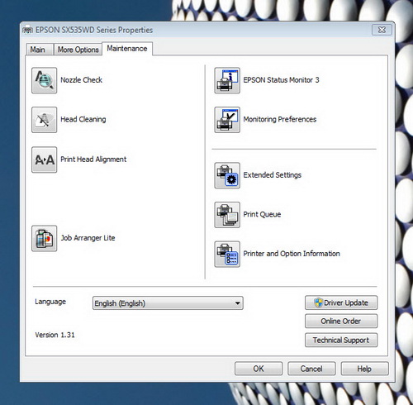This screenshot has height=405, width=413.
Task: Click the Language combo box arrow
Action: 237,303
